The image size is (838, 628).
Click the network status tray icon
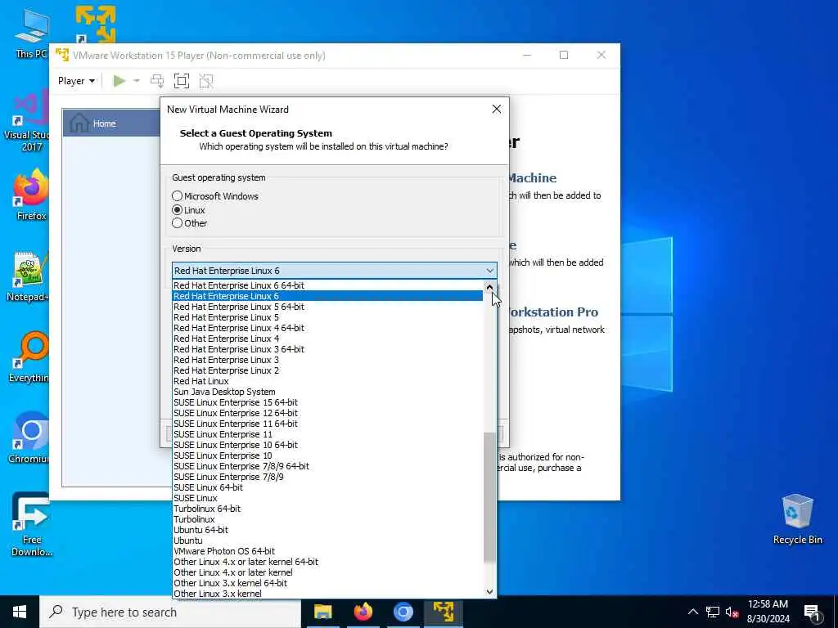click(713, 612)
